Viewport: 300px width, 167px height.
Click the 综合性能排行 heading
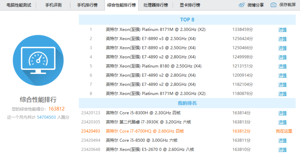click(x=38, y=99)
